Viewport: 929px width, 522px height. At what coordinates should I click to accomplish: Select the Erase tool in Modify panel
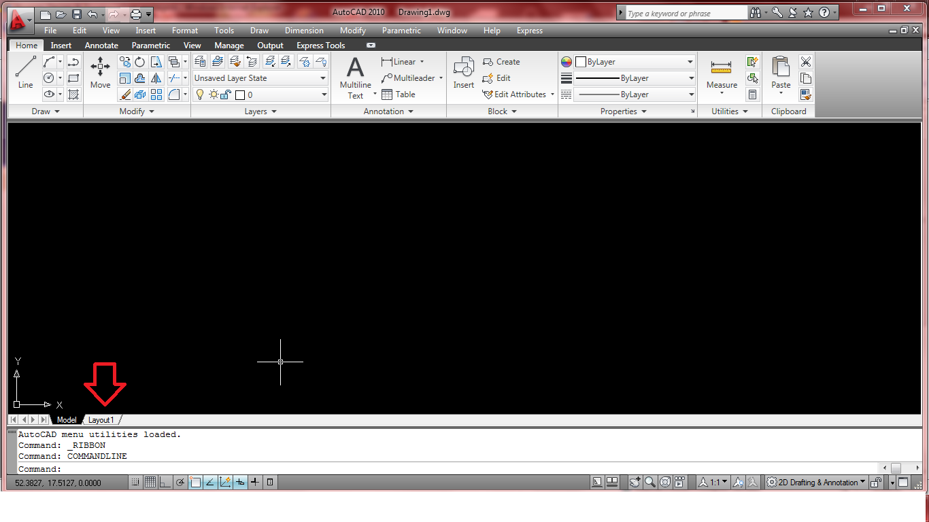(125, 94)
